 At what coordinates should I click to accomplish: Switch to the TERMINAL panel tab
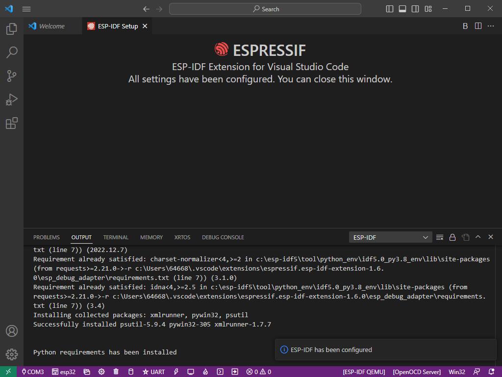pyautogui.click(x=116, y=237)
